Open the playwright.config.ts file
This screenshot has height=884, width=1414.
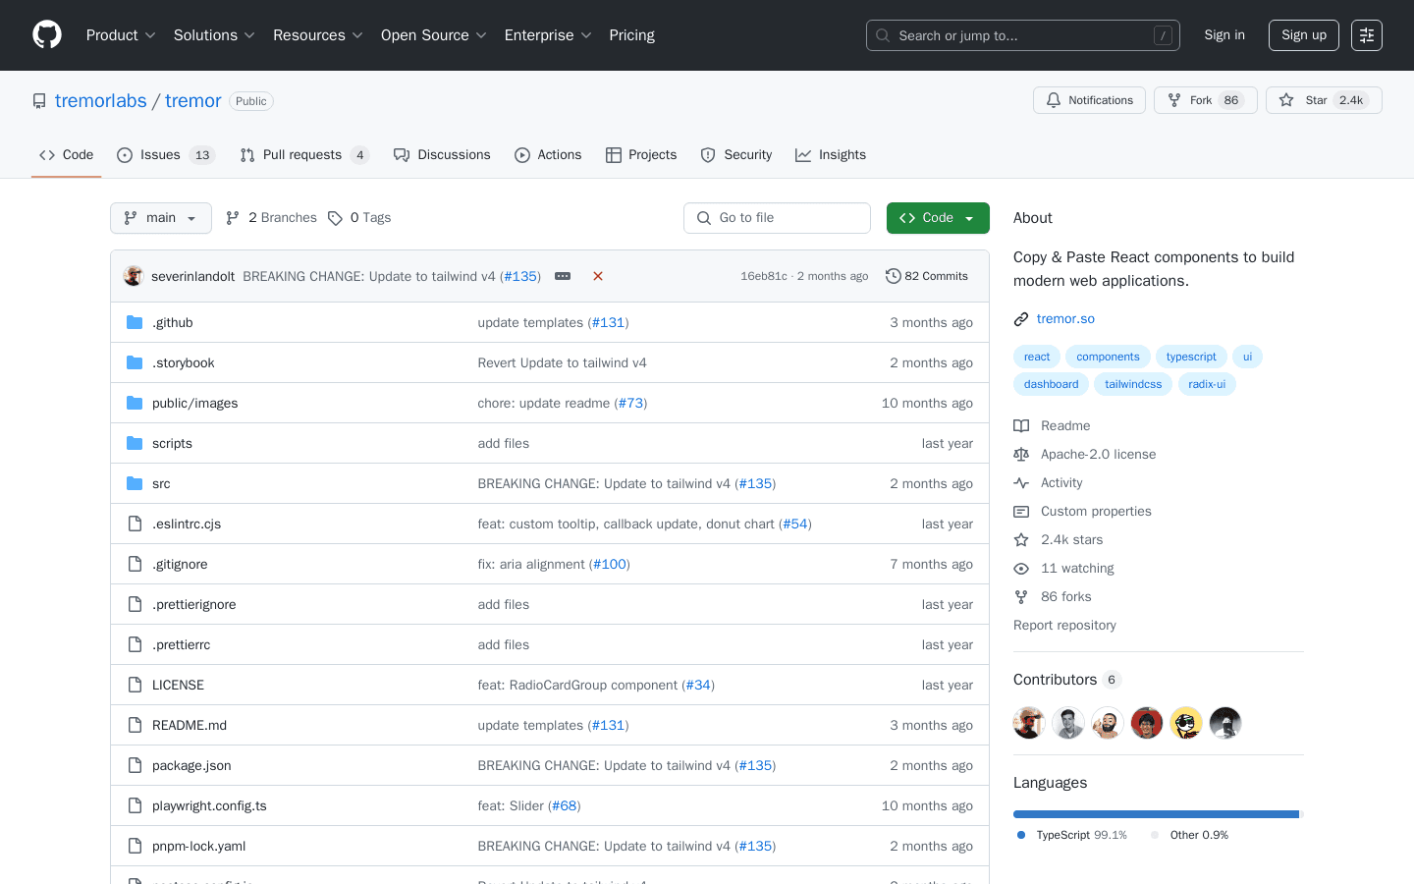pos(209,805)
